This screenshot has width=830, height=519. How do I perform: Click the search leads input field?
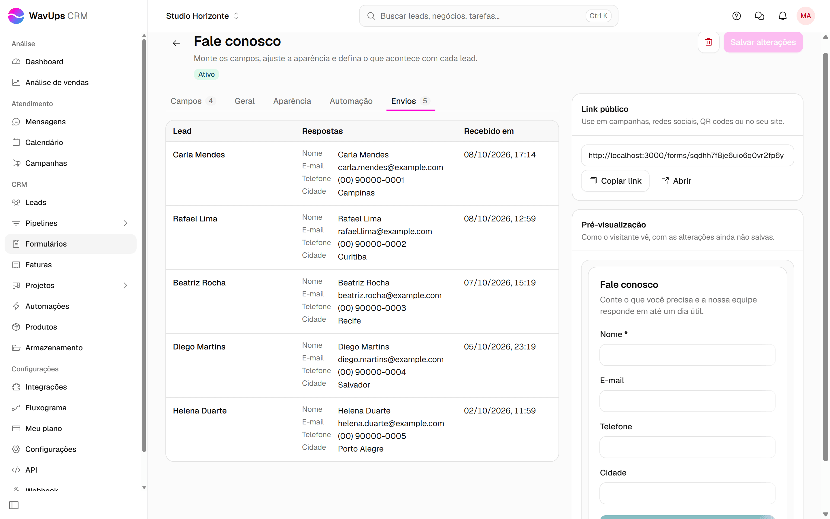pos(488,16)
